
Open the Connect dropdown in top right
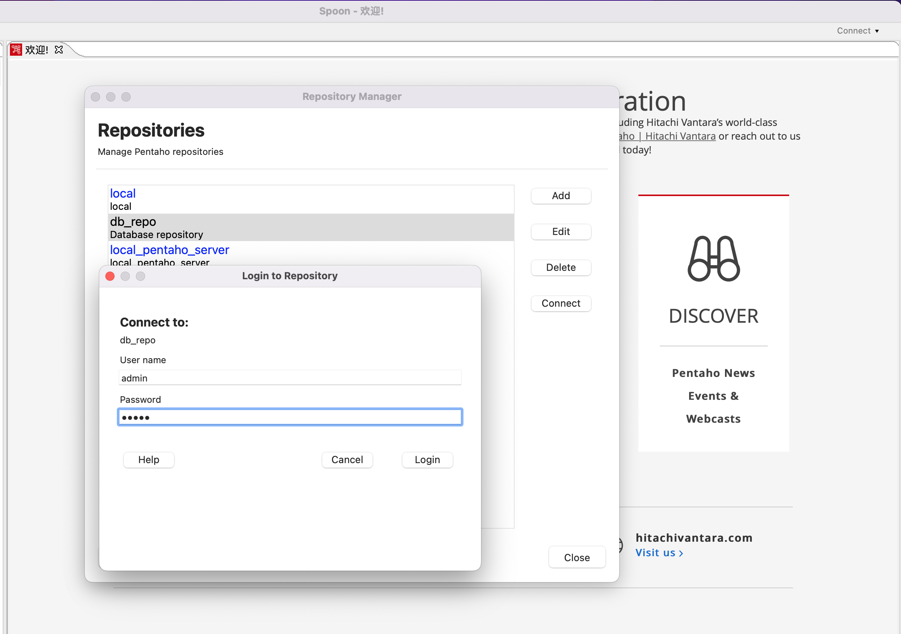(857, 31)
